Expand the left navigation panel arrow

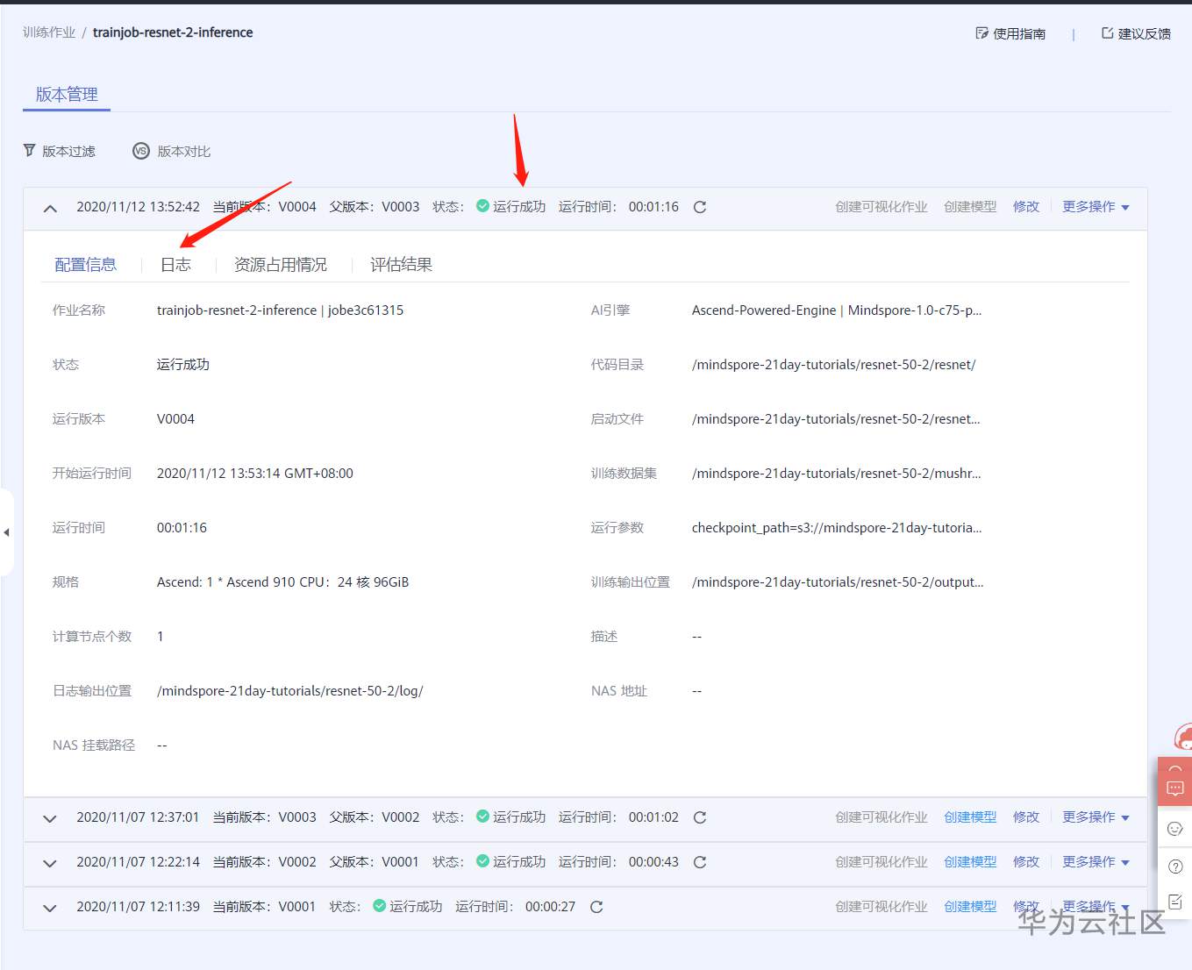6,532
